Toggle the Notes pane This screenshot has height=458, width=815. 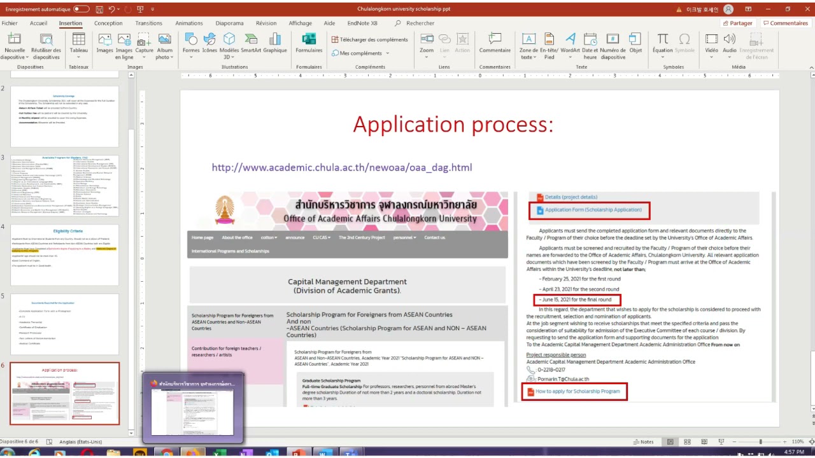[x=644, y=441]
